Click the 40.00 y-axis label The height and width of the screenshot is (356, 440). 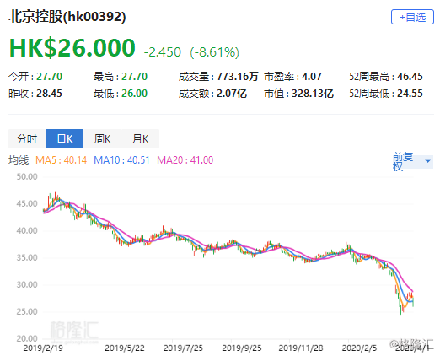pos(27,230)
